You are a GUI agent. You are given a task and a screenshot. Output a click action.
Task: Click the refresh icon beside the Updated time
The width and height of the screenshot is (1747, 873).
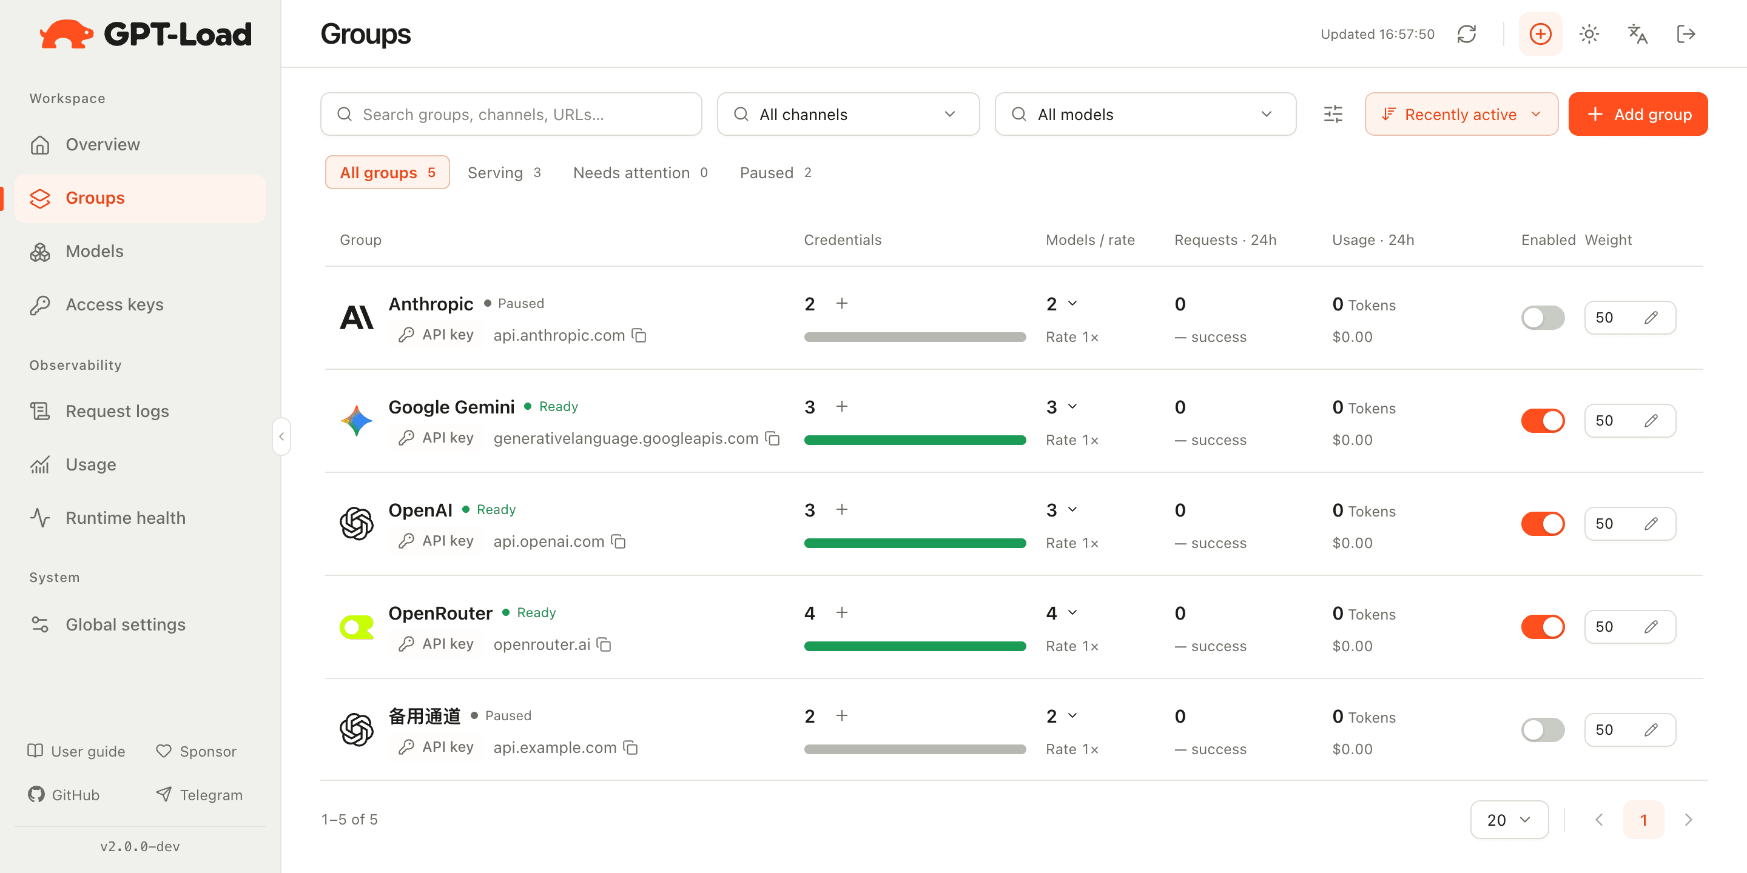point(1466,34)
